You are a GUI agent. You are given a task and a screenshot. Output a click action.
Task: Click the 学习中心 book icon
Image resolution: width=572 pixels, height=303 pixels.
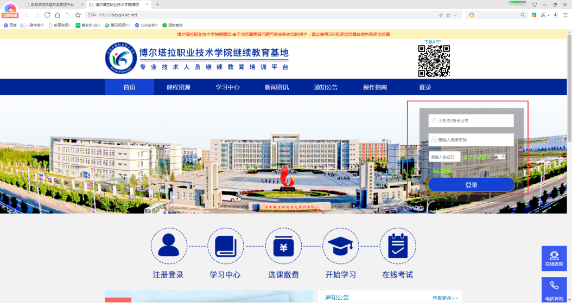click(x=225, y=246)
